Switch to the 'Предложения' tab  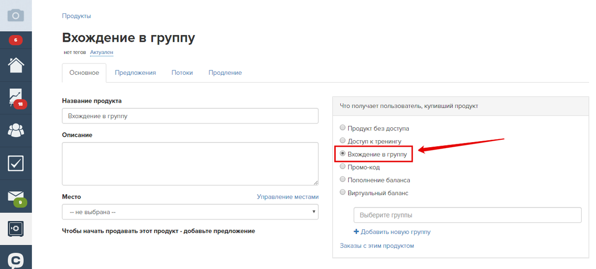(x=135, y=73)
